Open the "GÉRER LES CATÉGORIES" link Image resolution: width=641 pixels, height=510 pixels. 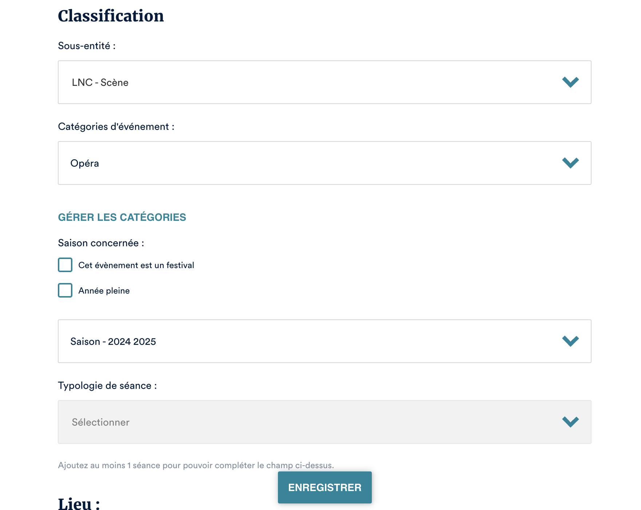pyautogui.click(x=122, y=217)
